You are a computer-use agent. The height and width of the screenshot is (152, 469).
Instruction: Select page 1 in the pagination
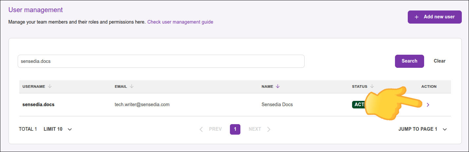[x=235, y=129]
